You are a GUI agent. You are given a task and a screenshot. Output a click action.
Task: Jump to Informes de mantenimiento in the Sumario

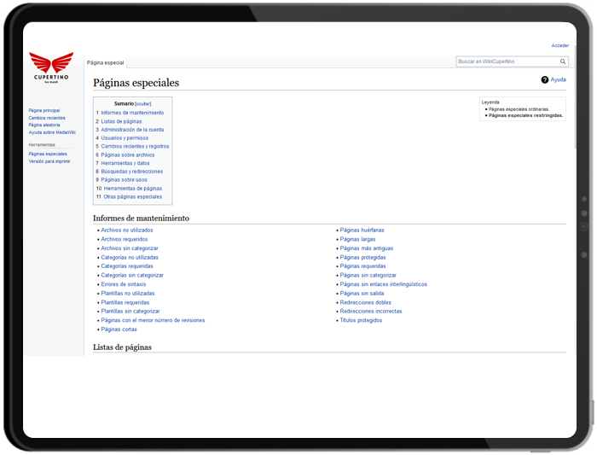[x=132, y=113]
